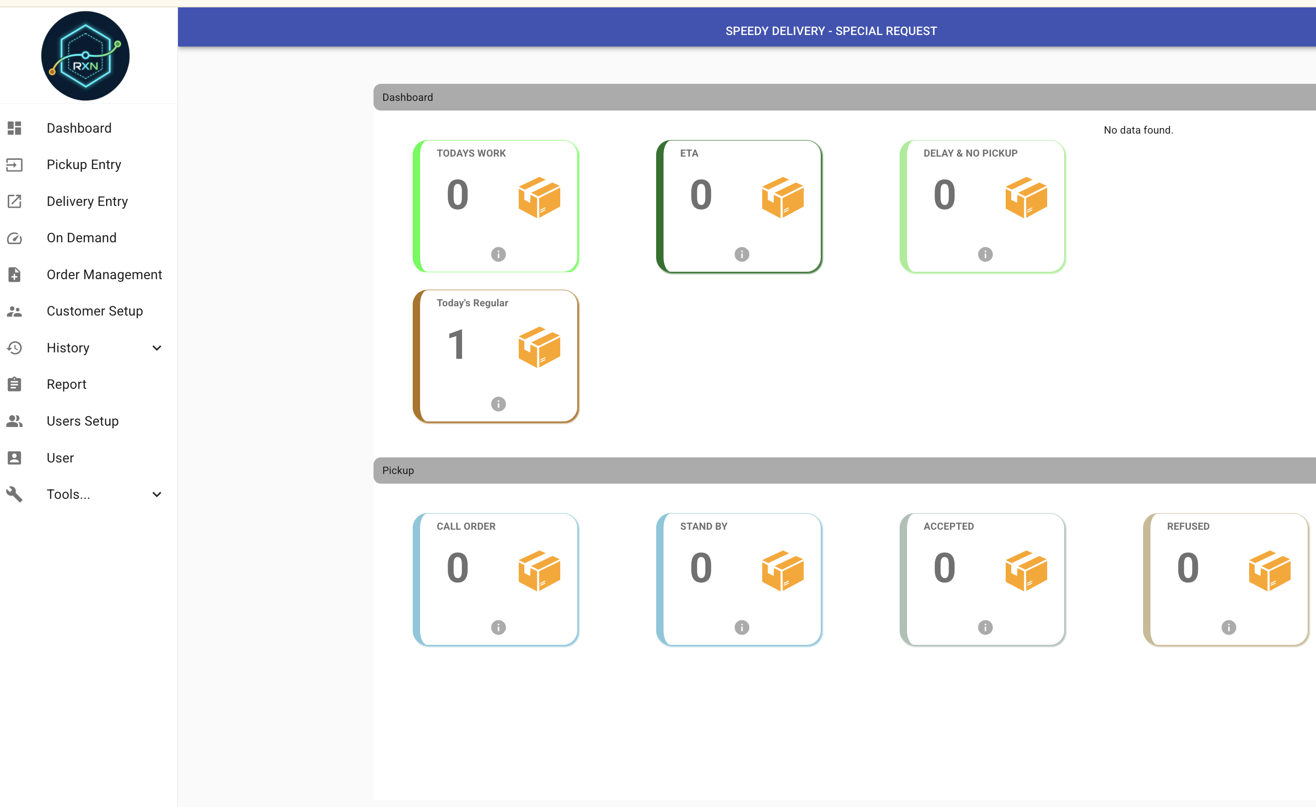The width and height of the screenshot is (1316, 807).
Task: Click the Dashboard section header bar
Action: [x=844, y=97]
